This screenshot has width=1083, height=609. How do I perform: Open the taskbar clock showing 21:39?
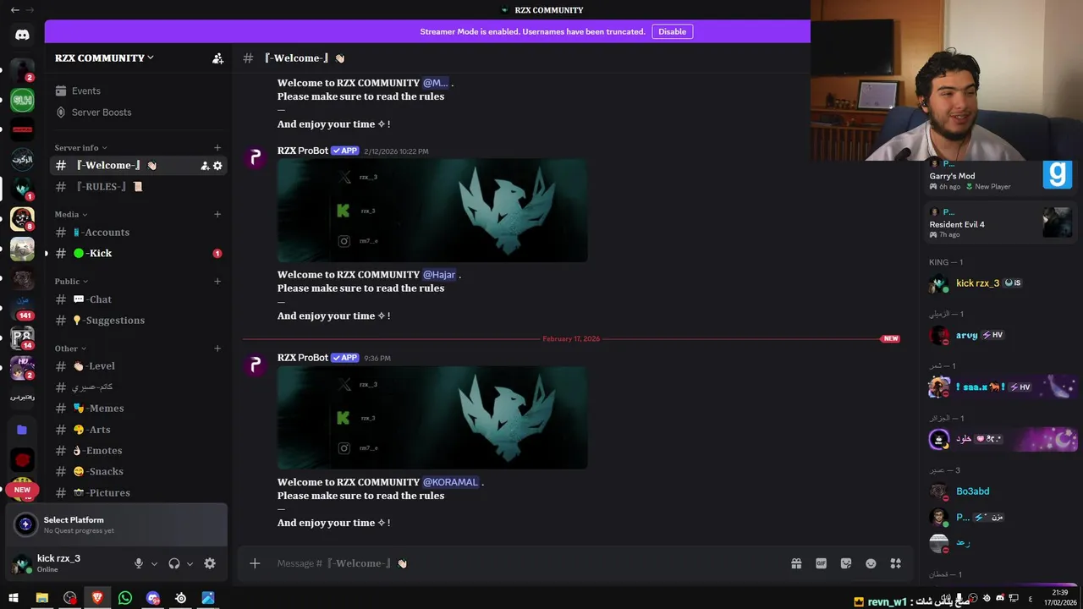pyautogui.click(x=1060, y=598)
